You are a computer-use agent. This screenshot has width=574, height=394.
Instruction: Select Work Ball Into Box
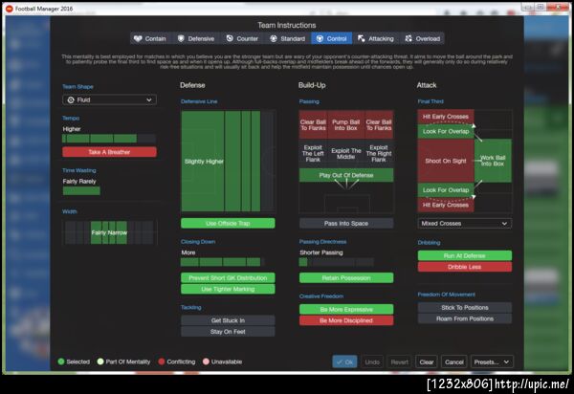pos(493,161)
